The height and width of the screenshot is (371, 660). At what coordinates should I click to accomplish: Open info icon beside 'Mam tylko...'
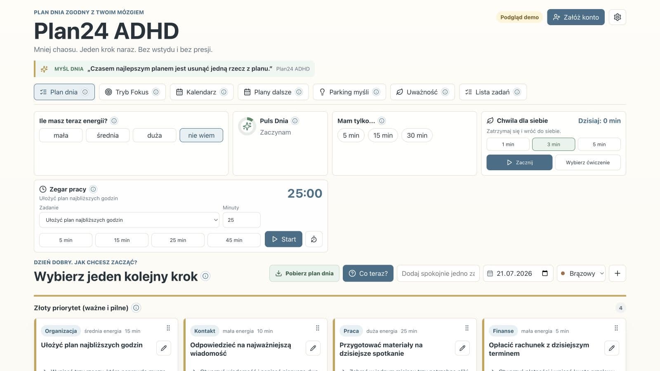point(382,121)
